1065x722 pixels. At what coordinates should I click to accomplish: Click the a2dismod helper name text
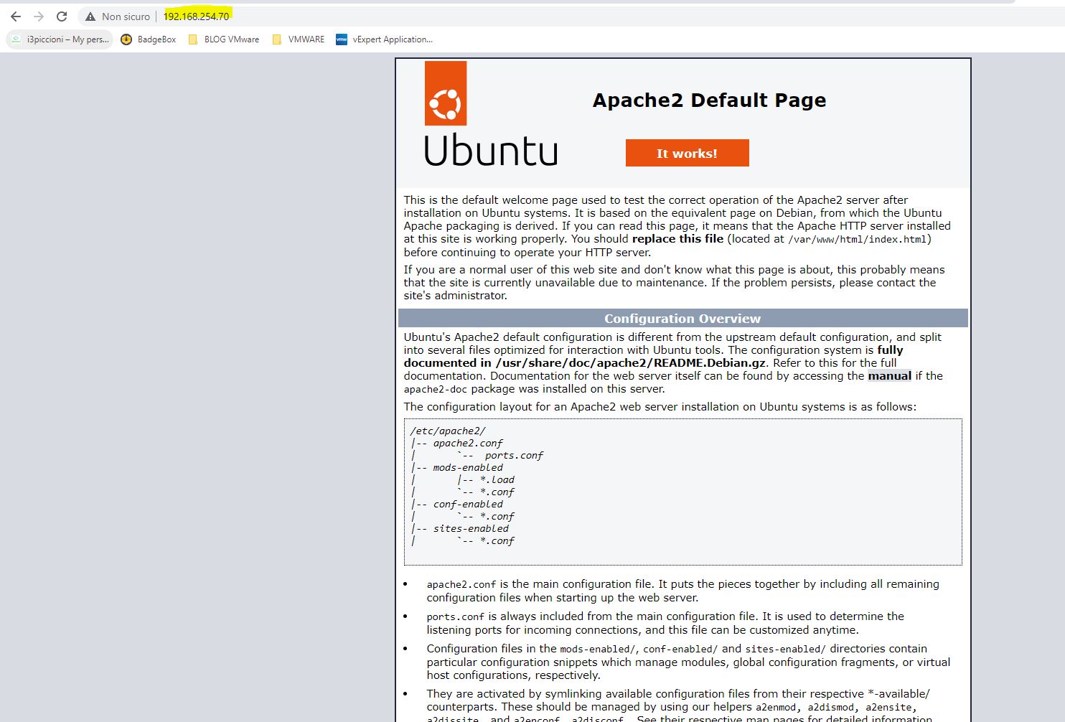tap(831, 708)
